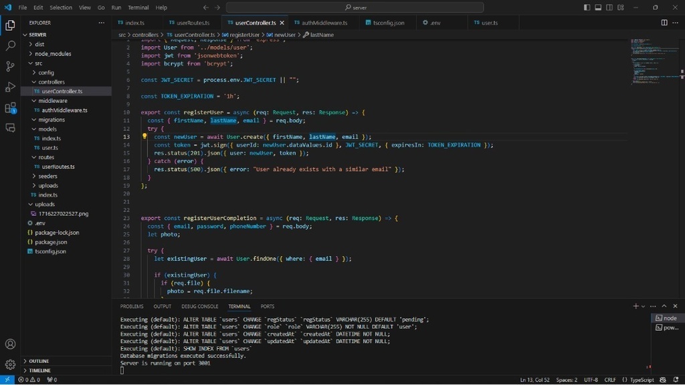685x385 pixels.
Task: Open package.json in the explorer
Action: point(51,242)
